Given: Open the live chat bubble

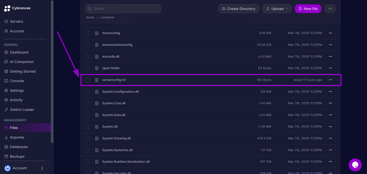Looking at the screenshot, I should pos(355,165).
